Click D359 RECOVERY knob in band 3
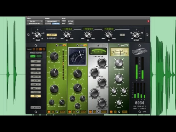 pyautogui.click(x=102, y=103)
